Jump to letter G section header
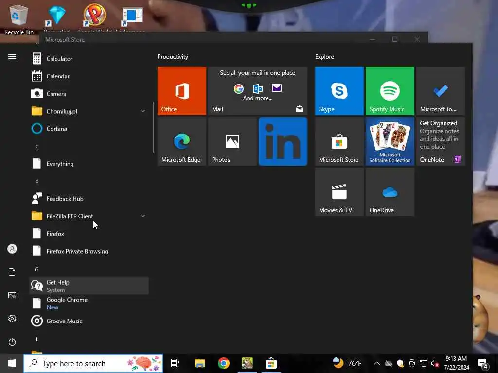Viewport: 498px width, 373px height. [x=36, y=269]
